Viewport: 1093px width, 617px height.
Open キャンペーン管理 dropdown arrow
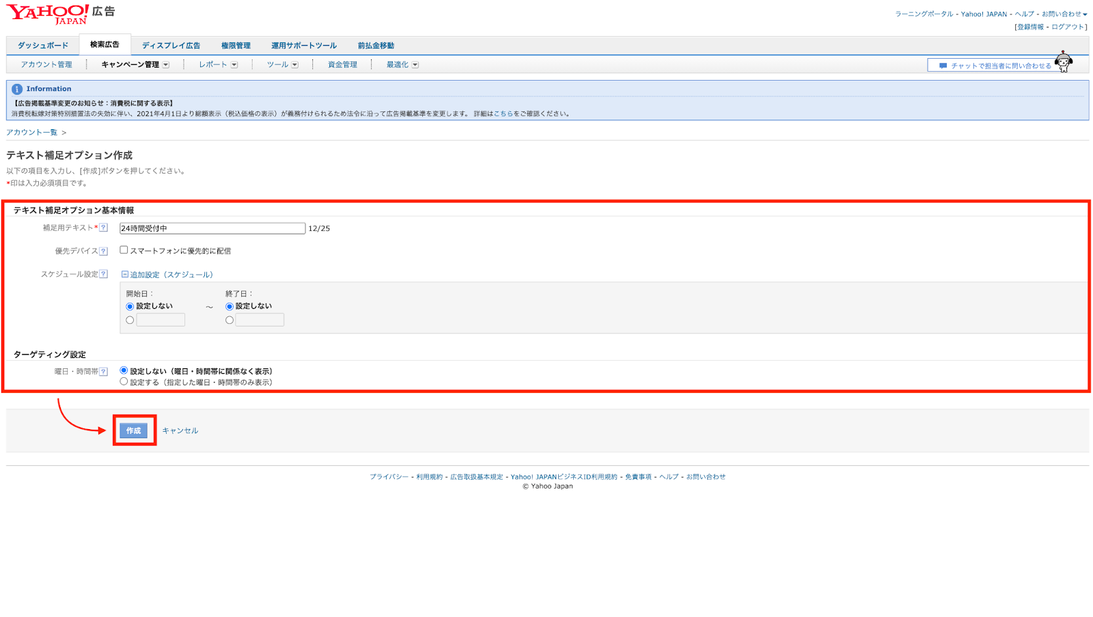click(166, 66)
